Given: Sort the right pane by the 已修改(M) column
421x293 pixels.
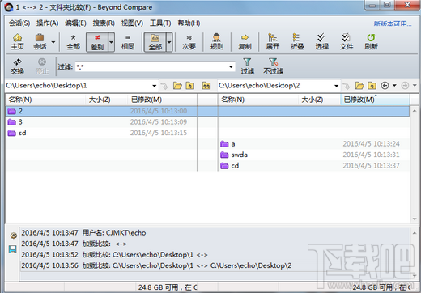Looking at the screenshot, I should coord(375,100).
